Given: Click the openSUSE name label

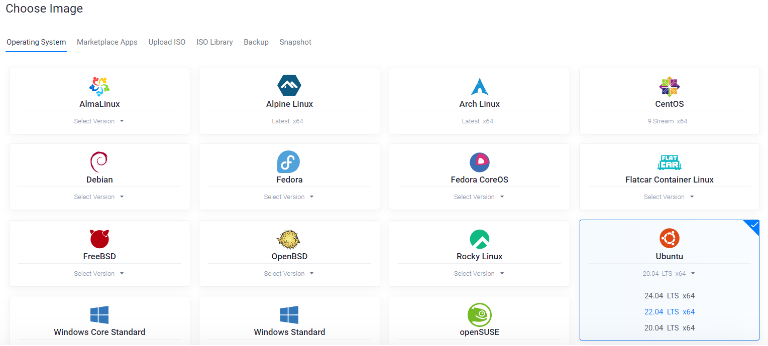Looking at the screenshot, I should (479, 332).
